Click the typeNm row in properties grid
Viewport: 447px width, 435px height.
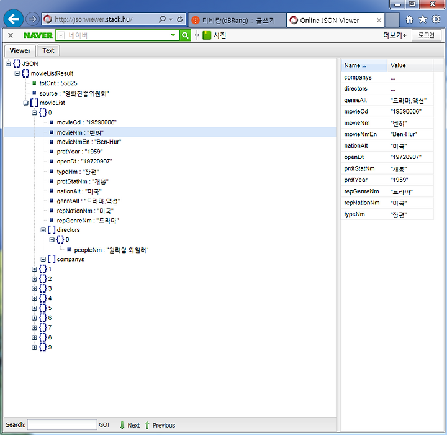387,214
